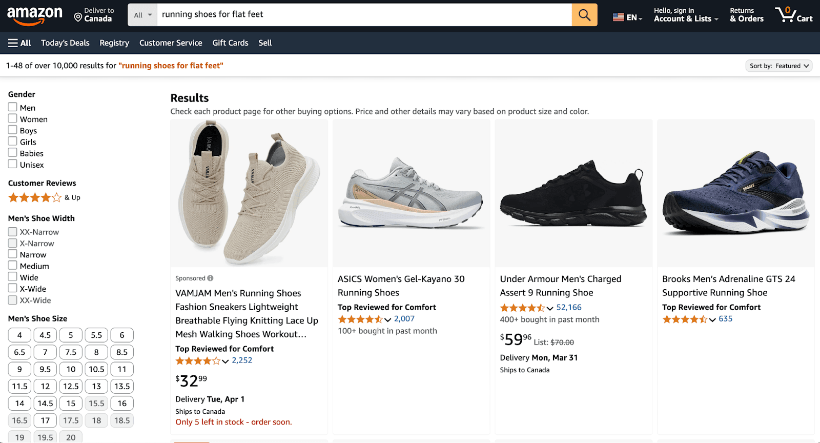The height and width of the screenshot is (443, 820).
Task: Select the 4 stars & Up filter
Action: [x=34, y=197]
